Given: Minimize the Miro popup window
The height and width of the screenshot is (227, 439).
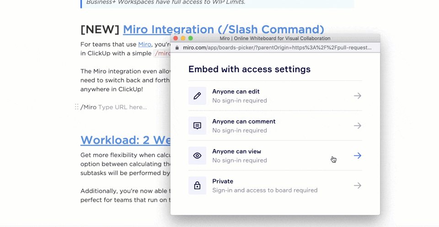Looking at the screenshot, I should pyautogui.click(x=183, y=38).
